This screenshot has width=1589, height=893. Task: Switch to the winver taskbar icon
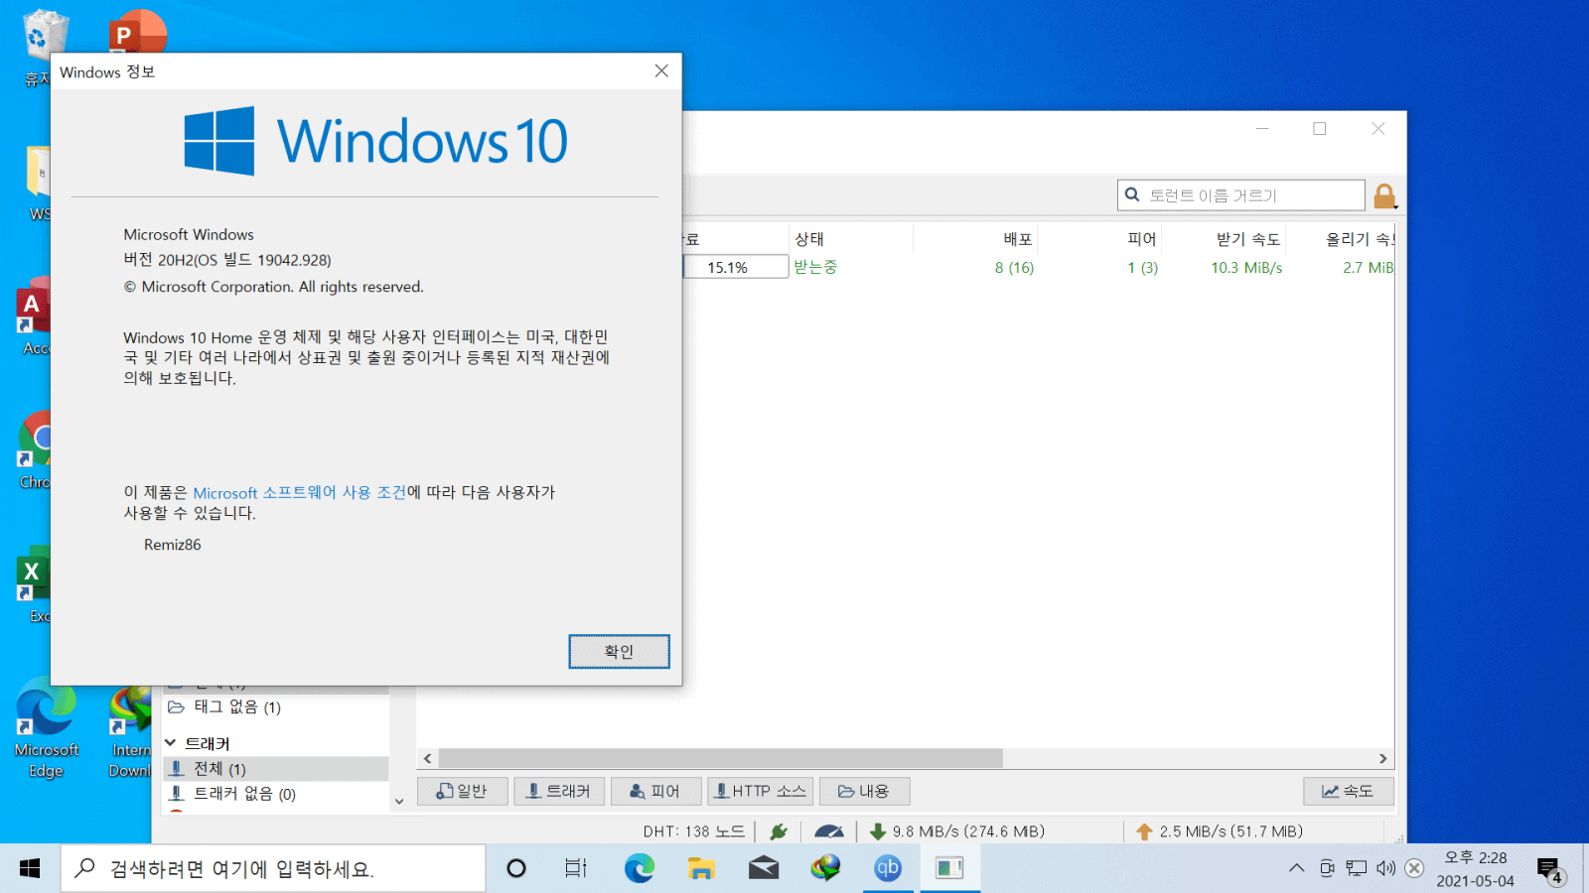click(x=949, y=869)
